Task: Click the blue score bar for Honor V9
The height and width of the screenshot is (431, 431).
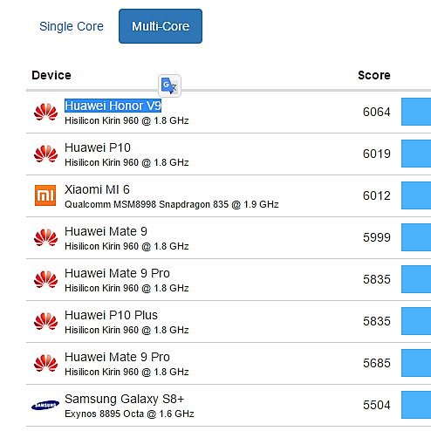Action: click(416, 112)
